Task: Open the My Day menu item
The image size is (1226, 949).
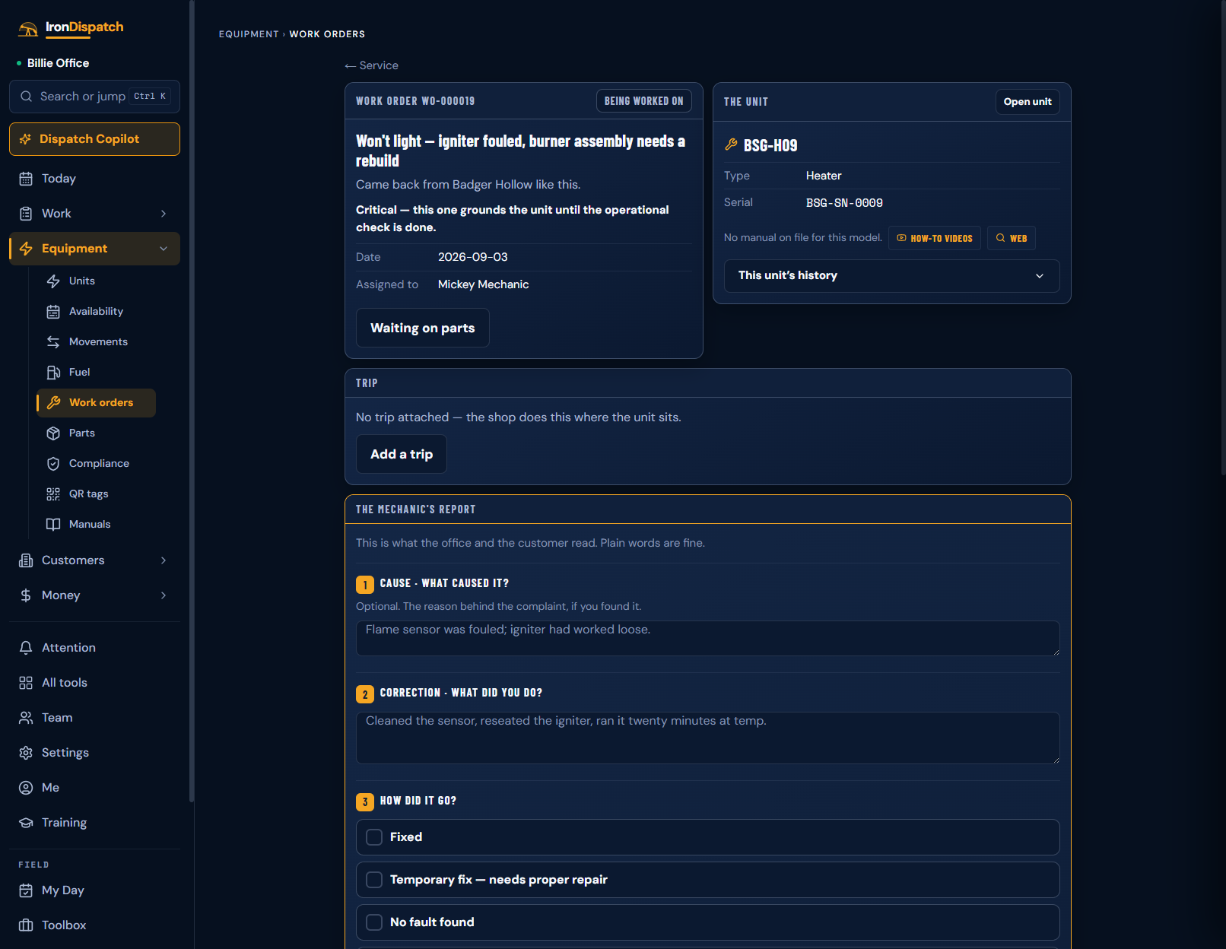Action: pos(94,890)
